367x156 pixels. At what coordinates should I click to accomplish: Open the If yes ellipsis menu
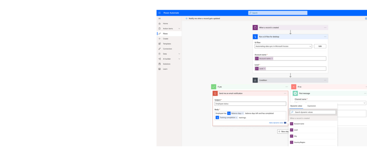tap(287, 87)
